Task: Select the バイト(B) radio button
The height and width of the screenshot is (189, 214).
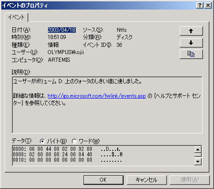Action: tap(42, 141)
